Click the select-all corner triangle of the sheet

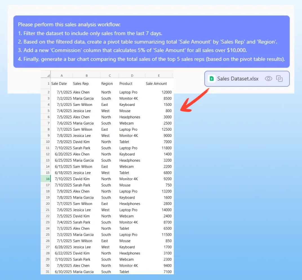point(48,75)
